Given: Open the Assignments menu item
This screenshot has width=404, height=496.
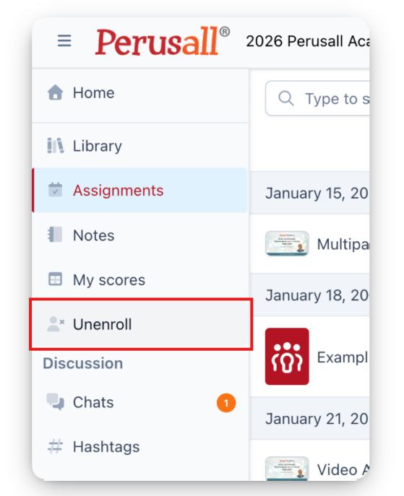Looking at the screenshot, I should tap(140, 190).
